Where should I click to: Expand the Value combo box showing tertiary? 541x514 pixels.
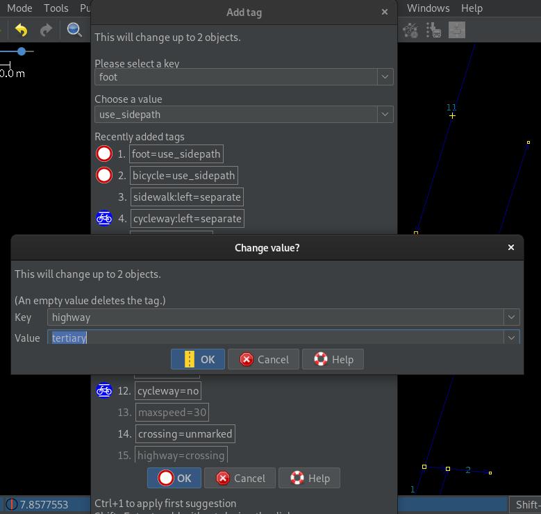tap(511, 338)
